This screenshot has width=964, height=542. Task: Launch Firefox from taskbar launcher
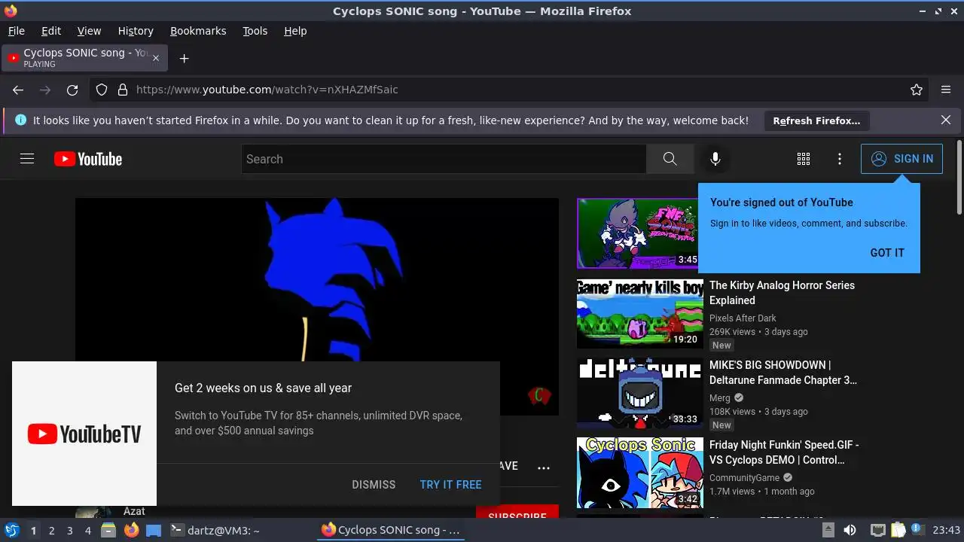point(131,530)
